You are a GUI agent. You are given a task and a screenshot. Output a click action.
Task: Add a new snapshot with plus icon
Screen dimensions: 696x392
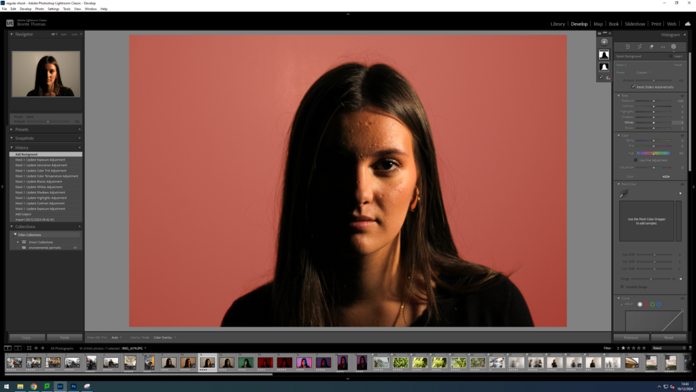point(80,138)
